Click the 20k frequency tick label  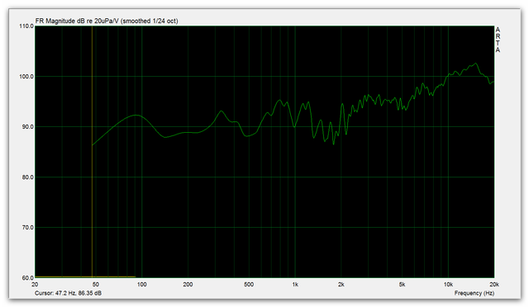pyautogui.click(x=494, y=285)
